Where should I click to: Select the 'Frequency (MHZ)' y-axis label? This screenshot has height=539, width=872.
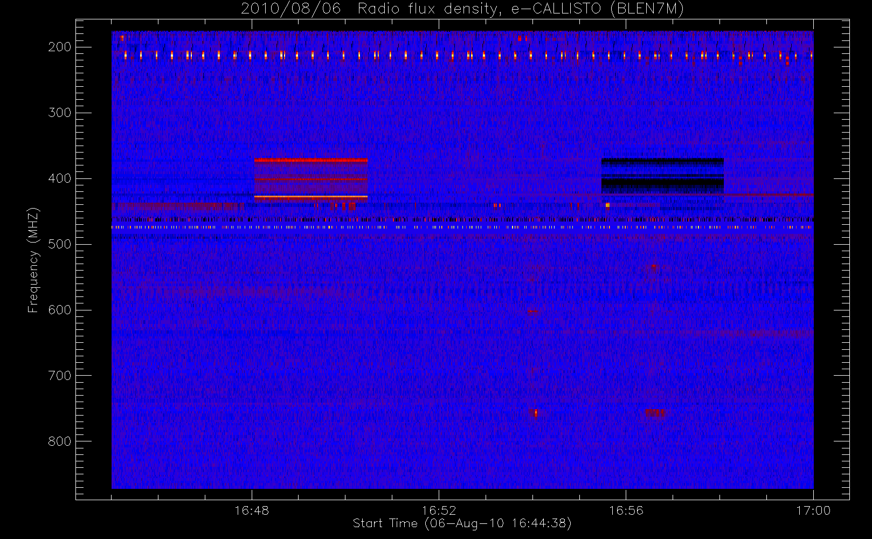coord(33,260)
